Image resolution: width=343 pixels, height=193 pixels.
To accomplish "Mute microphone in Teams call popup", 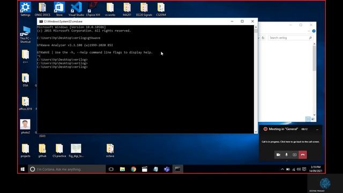I will pyautogui.click(x=286, y=155).
